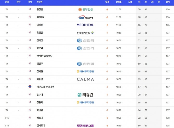Click the 한국토지신탁 sponsor logo

point(85,33)
